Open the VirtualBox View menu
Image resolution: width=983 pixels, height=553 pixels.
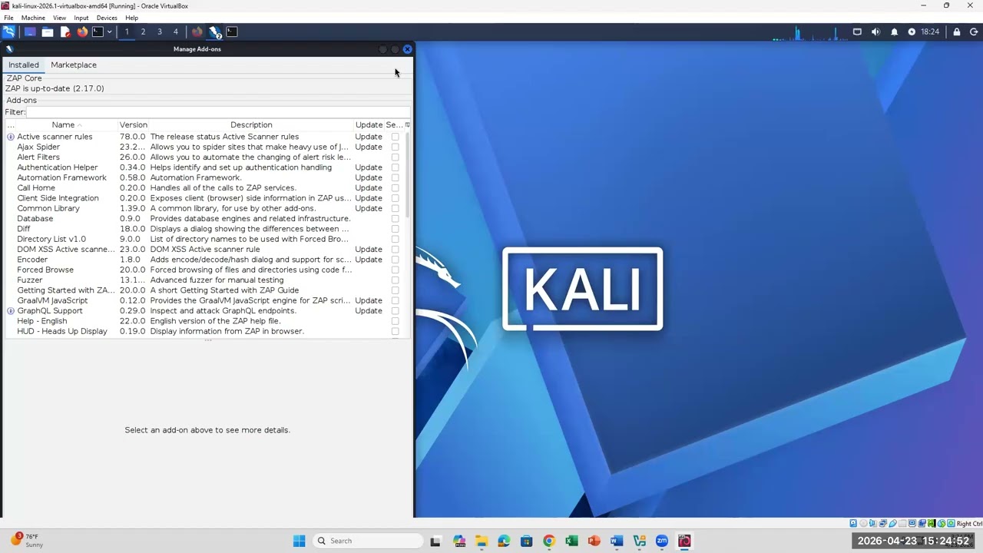pyautogui.click(x=59, y=18)
